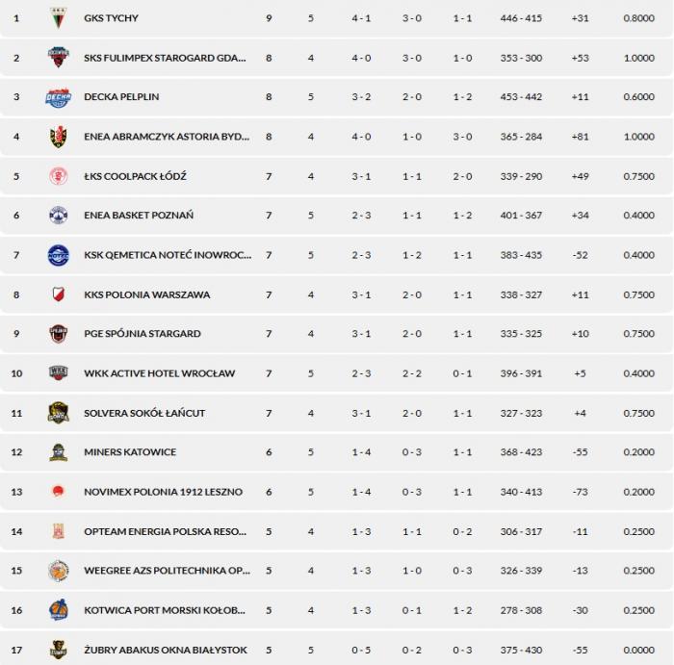This screenshot has width=674, height=665.
Task: Click the SKS Fulimpex Starogard team logo
Action: 59,58
